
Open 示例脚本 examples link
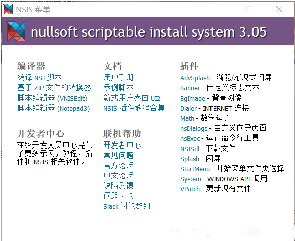coord(118,88)
